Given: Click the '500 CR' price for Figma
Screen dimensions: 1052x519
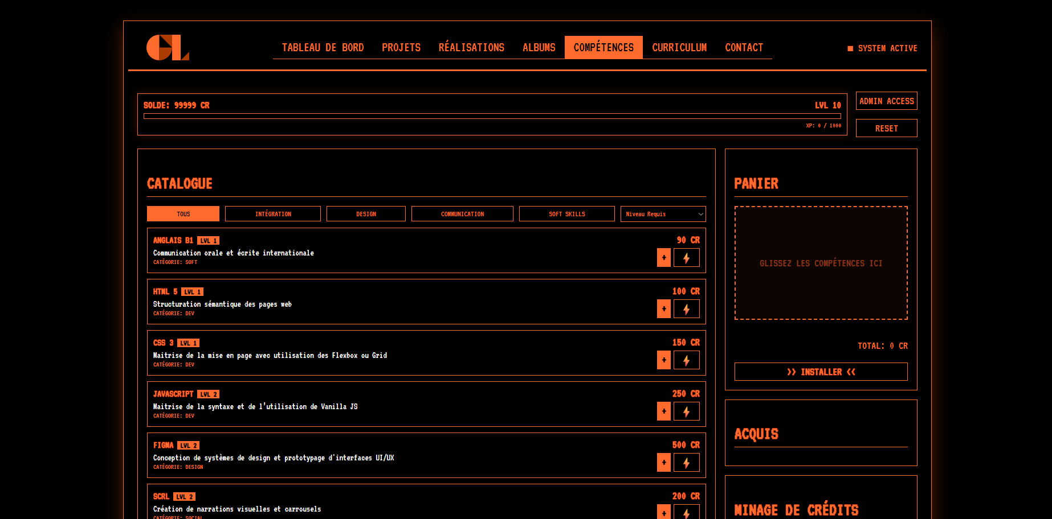Looking at the screenshot, I should (x=686, y=445).
